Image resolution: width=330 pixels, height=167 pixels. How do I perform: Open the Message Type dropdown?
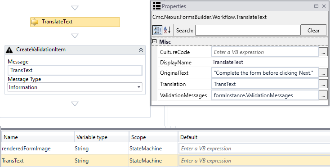[x=75, y=87]
